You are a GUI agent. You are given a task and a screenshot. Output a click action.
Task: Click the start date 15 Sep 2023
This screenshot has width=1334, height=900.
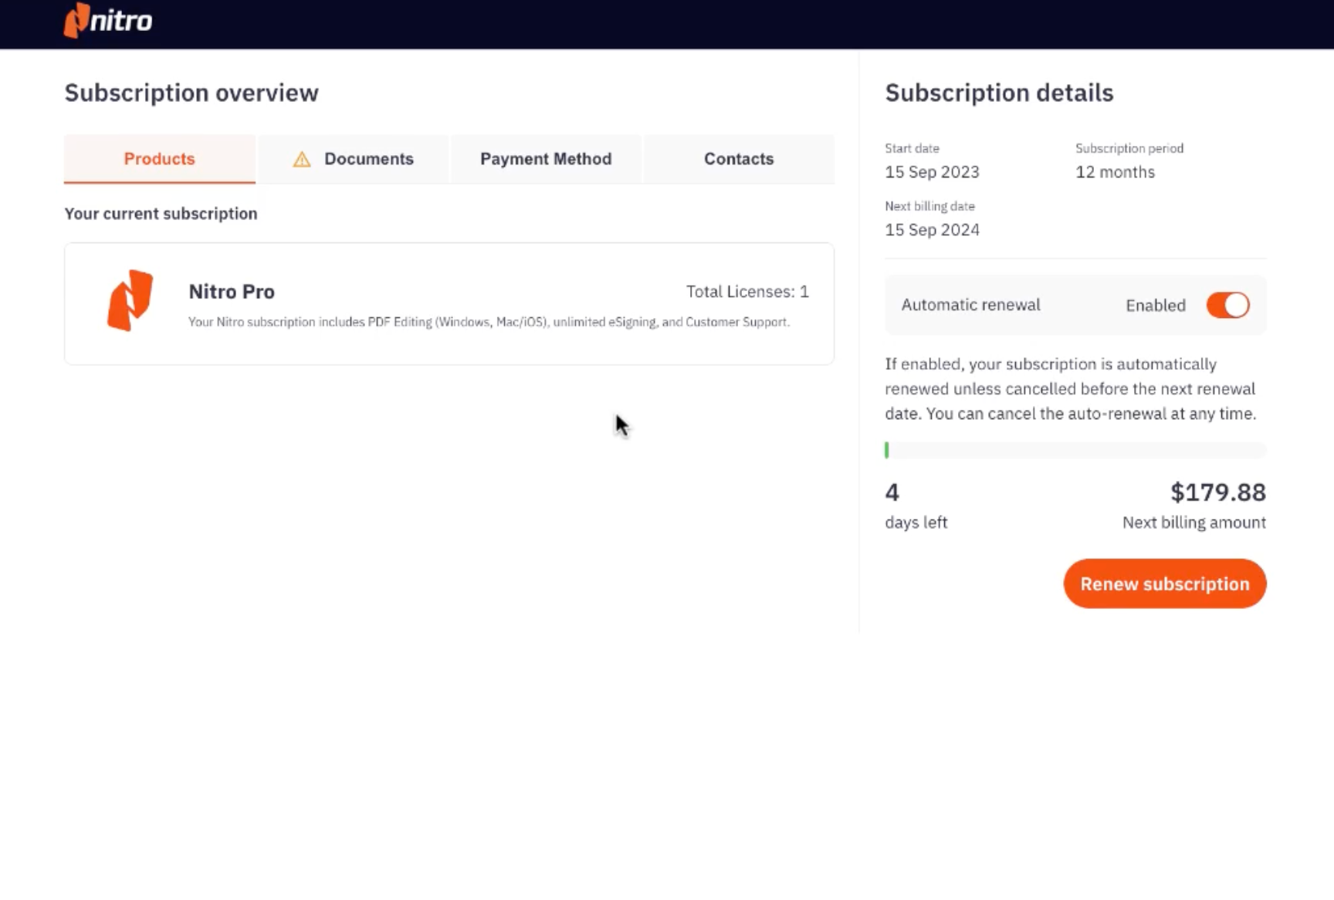(932, 172)
